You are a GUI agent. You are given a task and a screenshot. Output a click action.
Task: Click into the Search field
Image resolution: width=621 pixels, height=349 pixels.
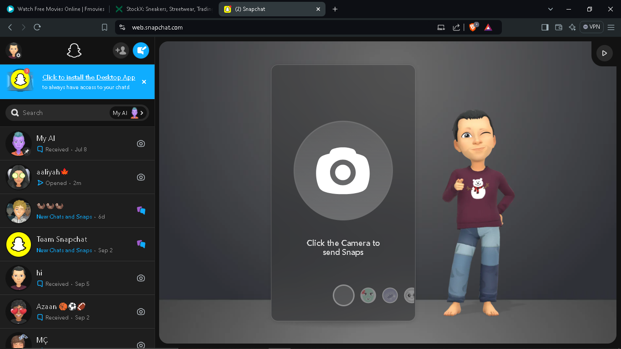click(x=64, y=113)
